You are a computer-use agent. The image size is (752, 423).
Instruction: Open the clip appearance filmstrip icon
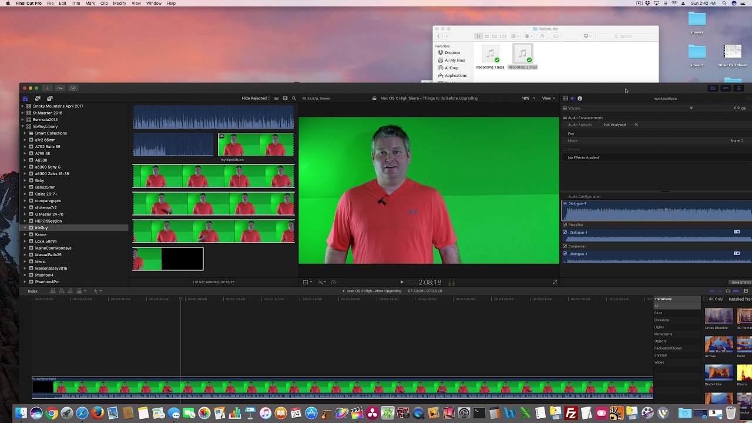285,98
